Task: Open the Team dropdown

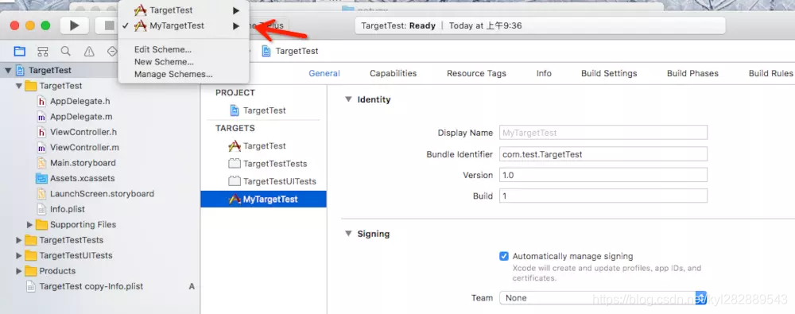Action: pyautogui.click(x=603, y=298)
